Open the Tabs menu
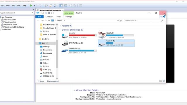This screenshot has height=105, width=187. click(19, 6)
